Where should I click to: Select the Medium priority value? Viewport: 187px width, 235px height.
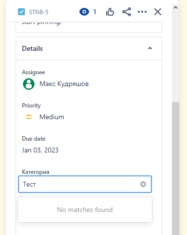[52, 117]
